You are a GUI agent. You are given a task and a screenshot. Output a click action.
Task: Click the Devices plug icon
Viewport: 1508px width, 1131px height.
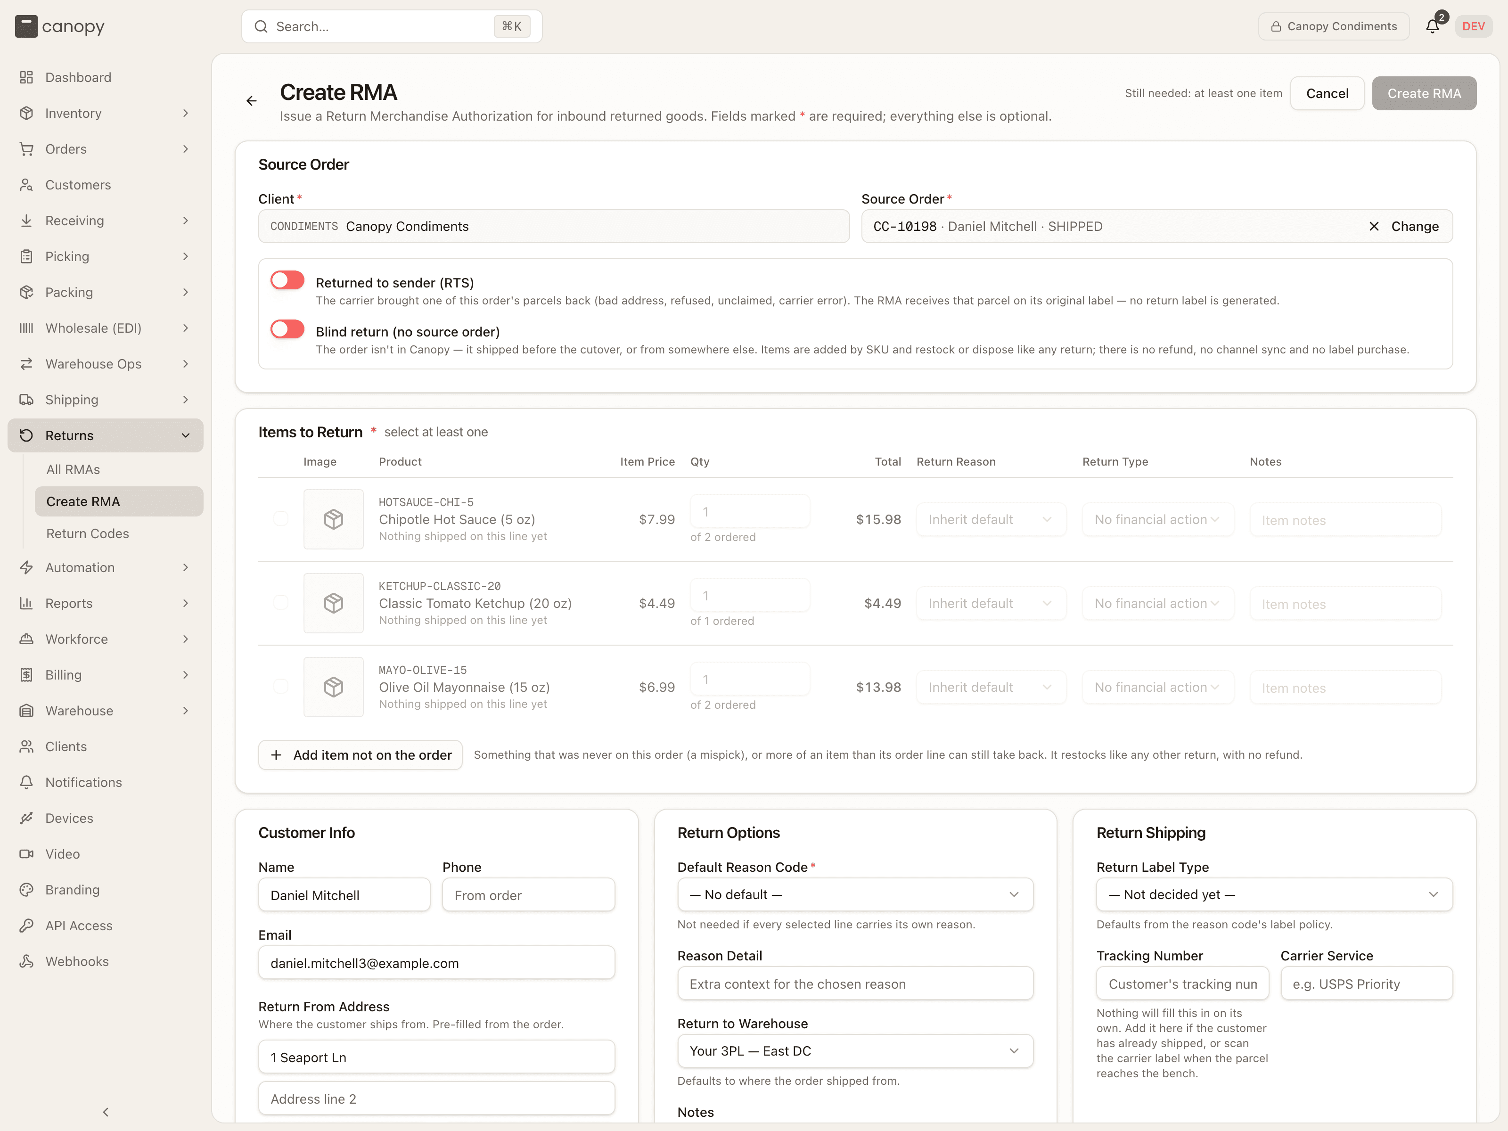click(26, 818)
